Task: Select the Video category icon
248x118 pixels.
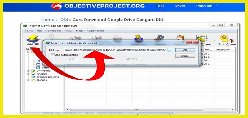Action: coord(38,67)
